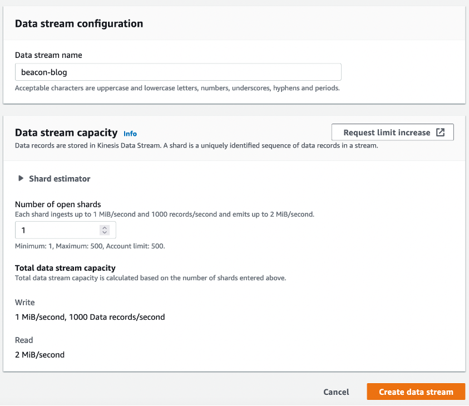Image resolution: width=469 pixels, height=406 pixels.
Task: Expand the Shard estimator triangle
Action: [x=21, y=179]
